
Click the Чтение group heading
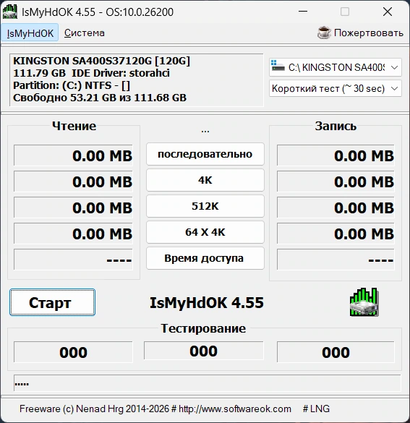tap(74, 126)
